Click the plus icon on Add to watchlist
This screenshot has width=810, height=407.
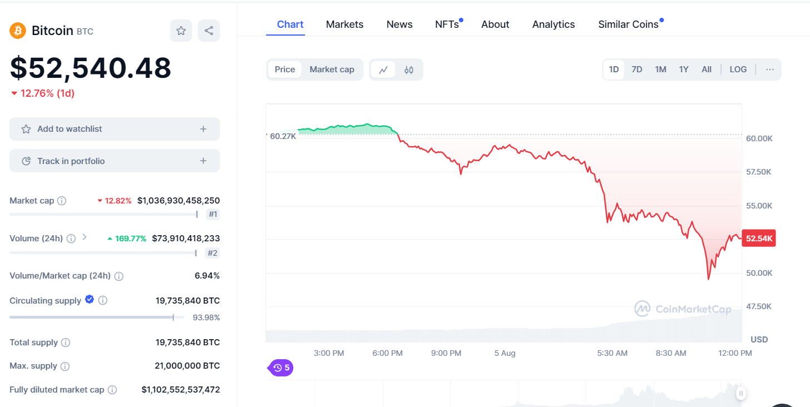click(x=203, y=129)
